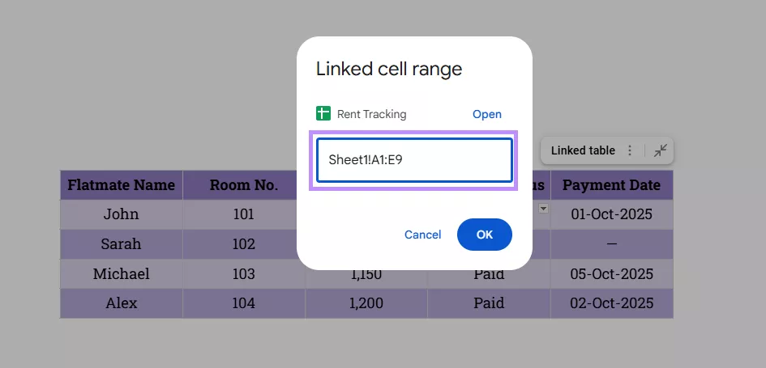Select the 1,200 rent amount cell
Viewport: 766px width, 368px height.
[x=366, y=304]
